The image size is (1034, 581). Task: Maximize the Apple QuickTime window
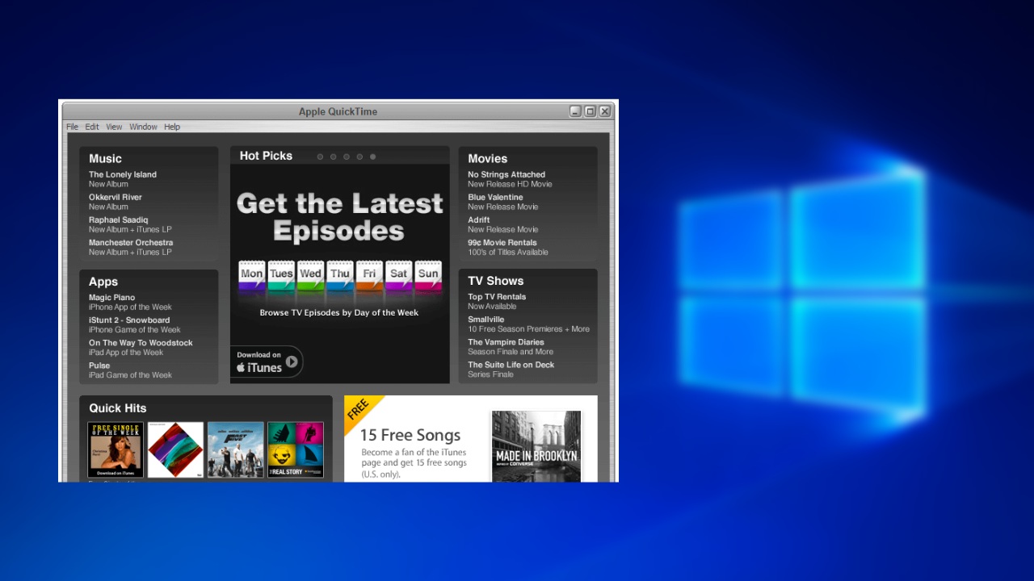point(590,111)
